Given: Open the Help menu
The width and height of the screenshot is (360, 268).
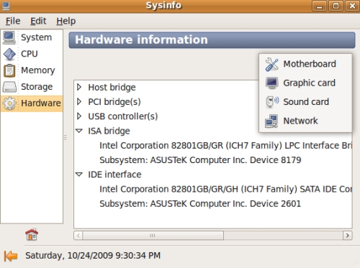Looking at the screenshot, I should pyautogui.click(x=66, y=21).
